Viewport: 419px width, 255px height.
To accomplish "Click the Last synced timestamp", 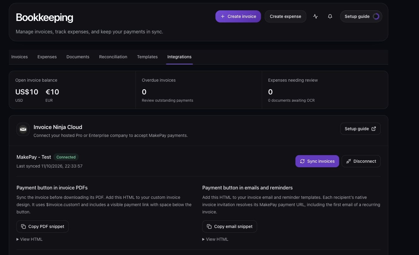I will pyautogui.click(x=50, y=166).
